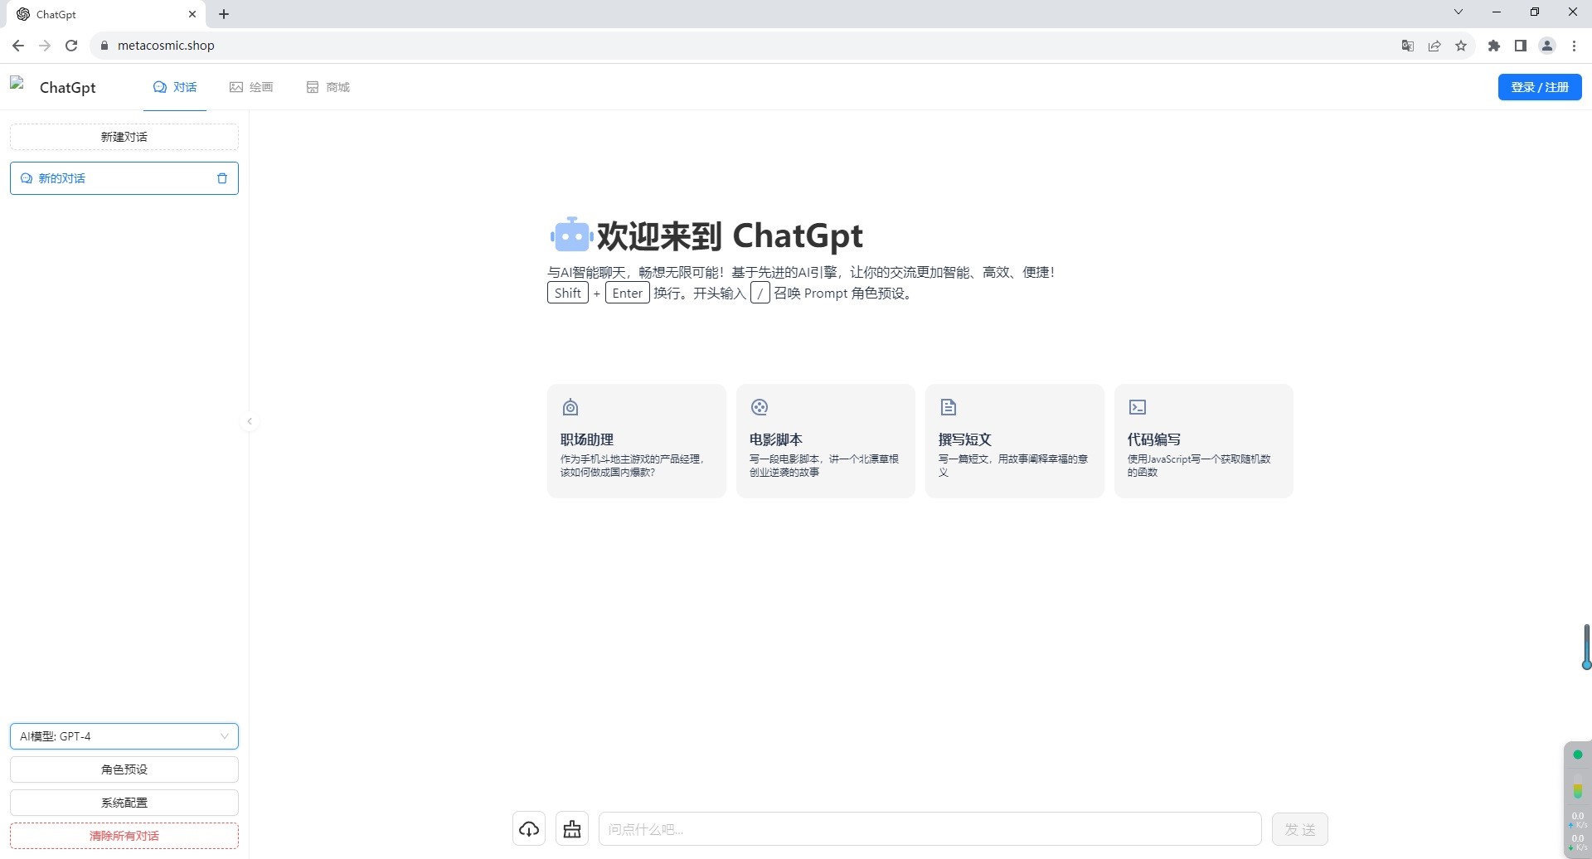
Task: Click the ChatGpt title text in header
Action: 68,87
